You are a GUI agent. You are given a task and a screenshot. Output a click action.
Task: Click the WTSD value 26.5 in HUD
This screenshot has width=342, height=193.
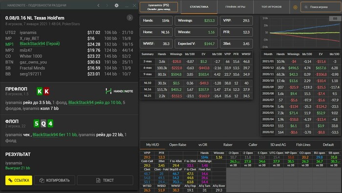(147, 191)
